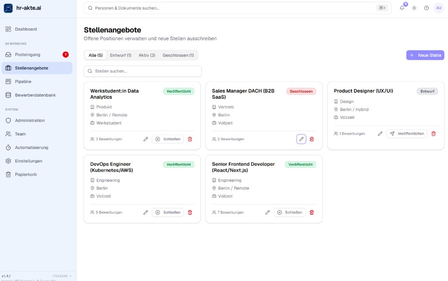448x281 pixels.
Task: Edit the Senior Frontend Developer posting
Action: (268, 212)
